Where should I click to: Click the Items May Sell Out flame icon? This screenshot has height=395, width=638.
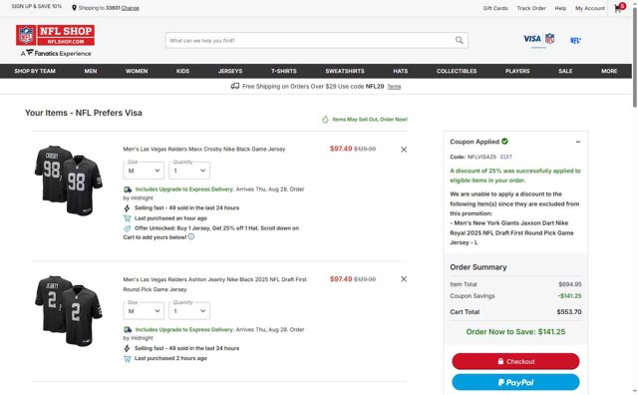(325, 120)
